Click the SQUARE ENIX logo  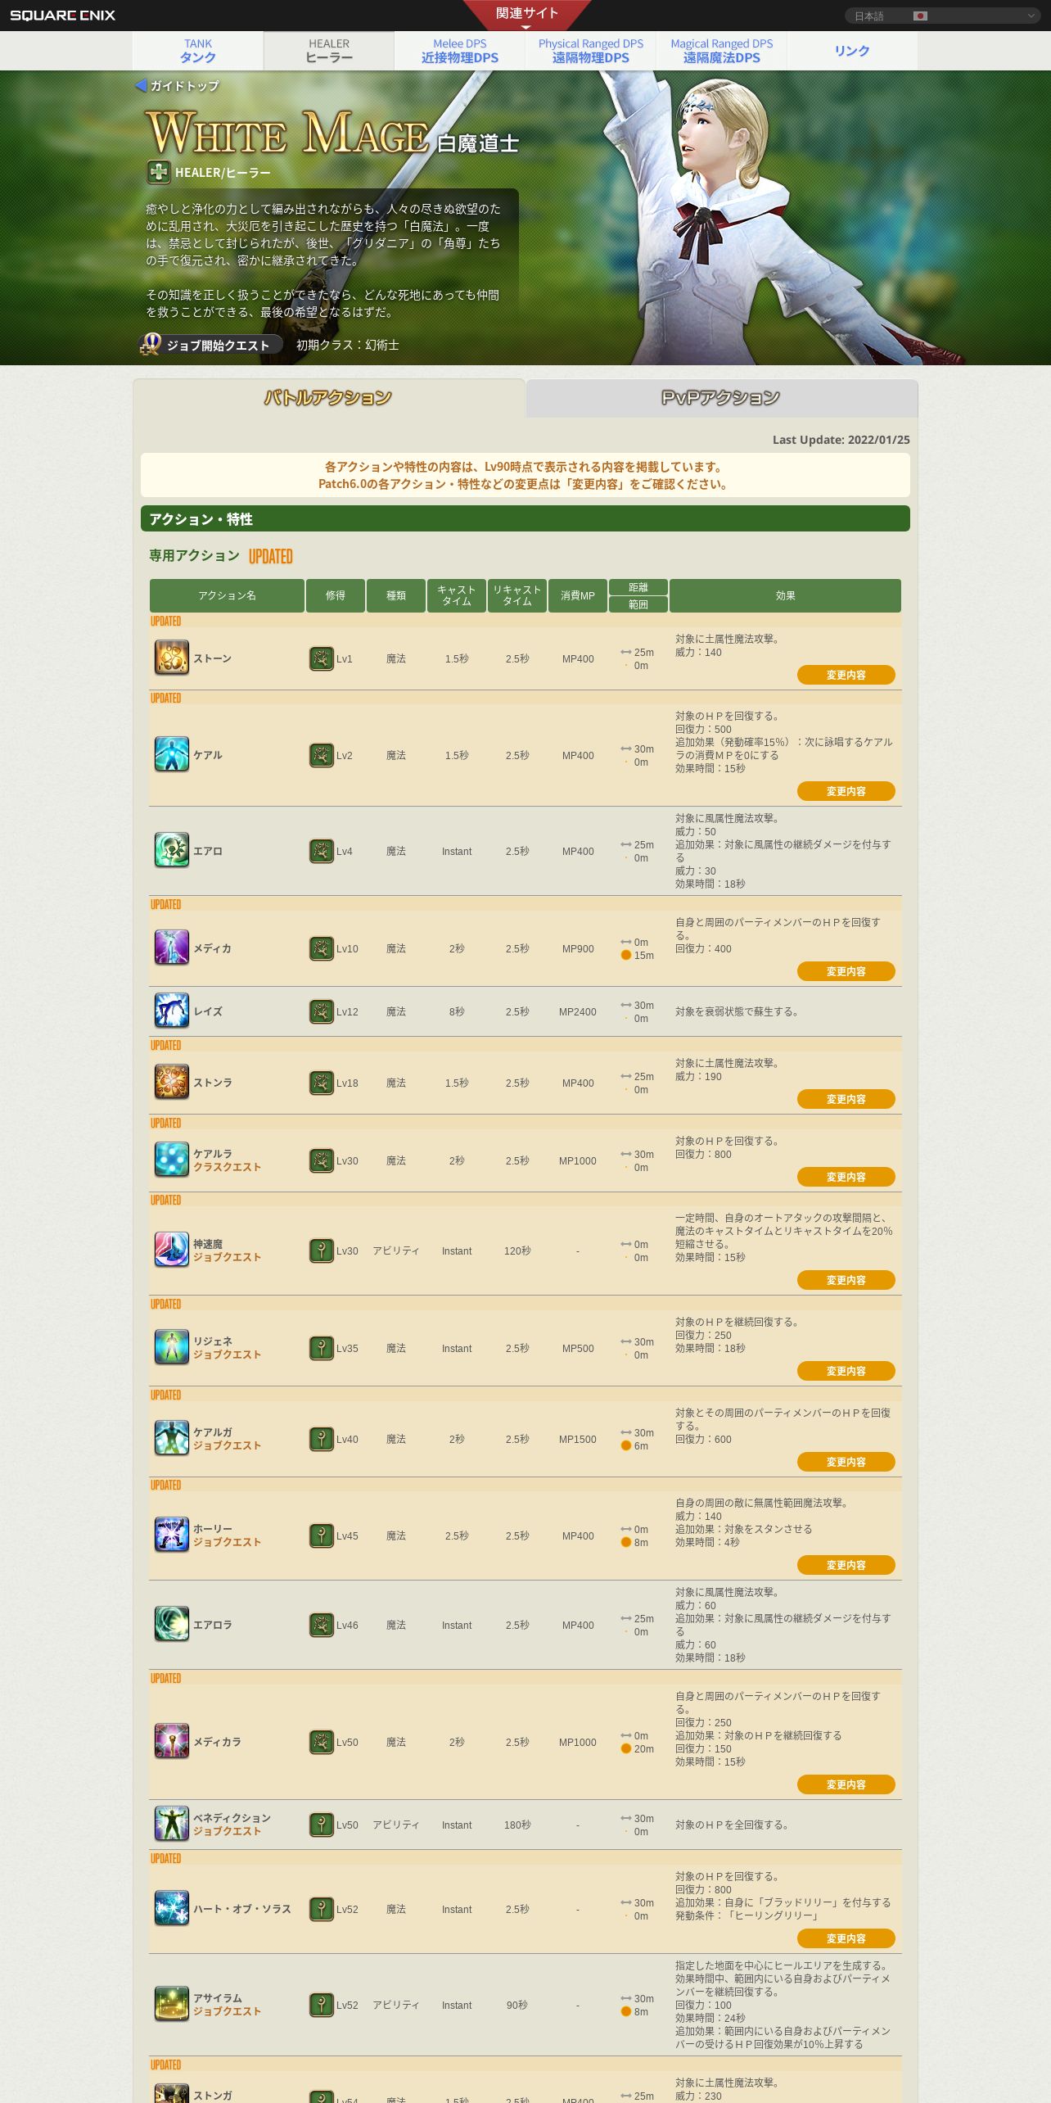tap(63, 16)
